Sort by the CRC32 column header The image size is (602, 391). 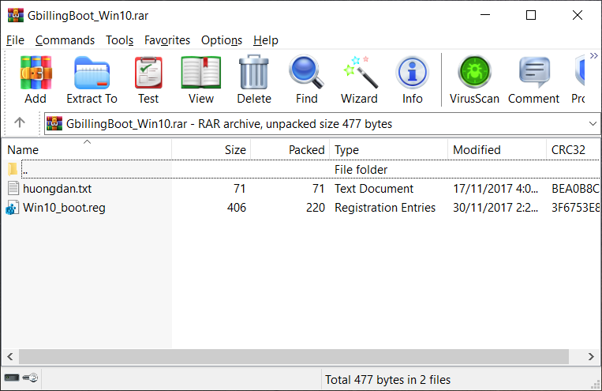[573, 149]
